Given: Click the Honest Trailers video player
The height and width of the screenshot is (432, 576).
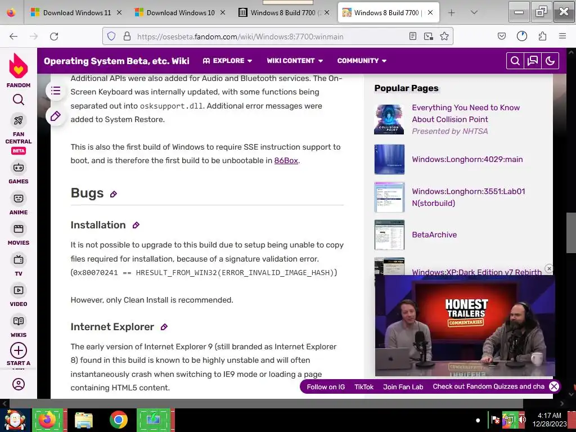Looking at the screenshot, I should pos(465,326).
